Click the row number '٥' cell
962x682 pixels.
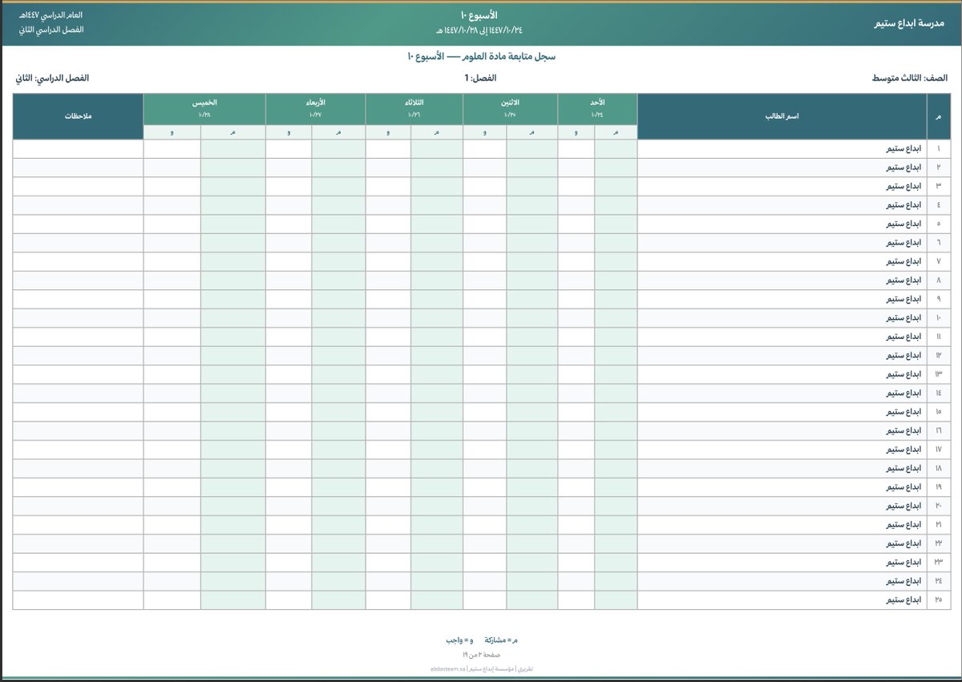tap(937, 224)
